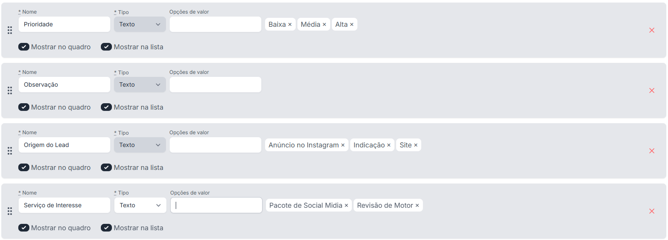Delete the Prioridade field row
Screen dimensions: 668x240
(651, 30)
